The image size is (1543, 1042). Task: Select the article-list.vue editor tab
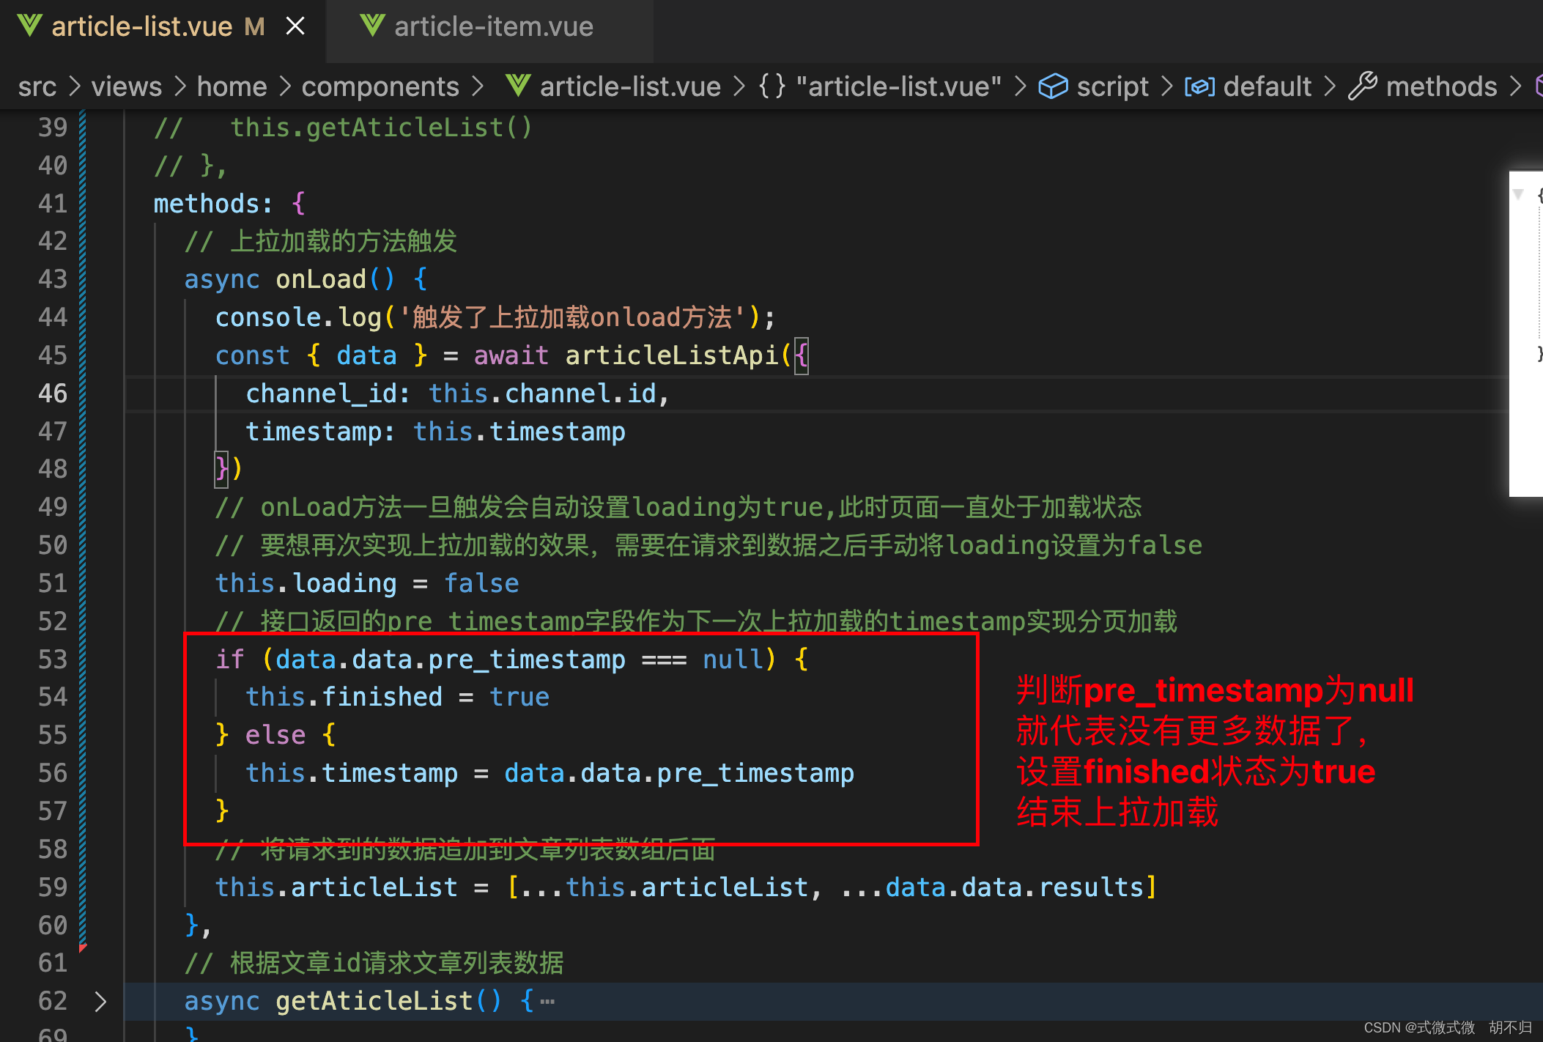click(x=141, y=27)
